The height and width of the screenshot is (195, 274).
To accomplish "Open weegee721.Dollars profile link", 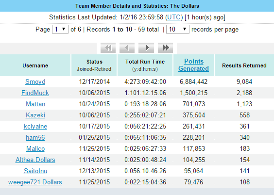I will (35, 182).
